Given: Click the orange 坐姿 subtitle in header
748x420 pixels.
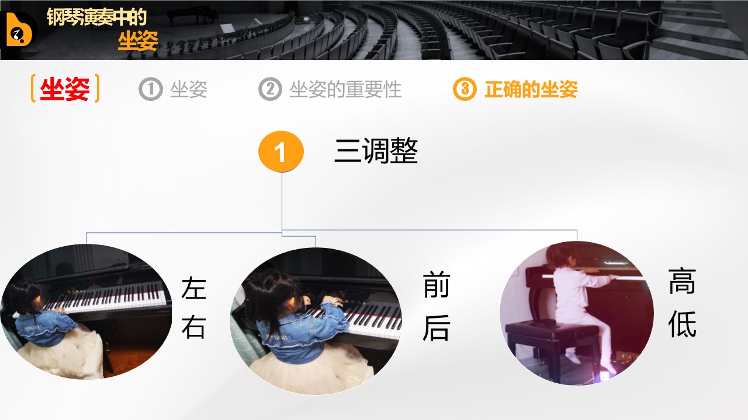Looking at the screenshot, I should pyautogui.click(x=138, y=41).
